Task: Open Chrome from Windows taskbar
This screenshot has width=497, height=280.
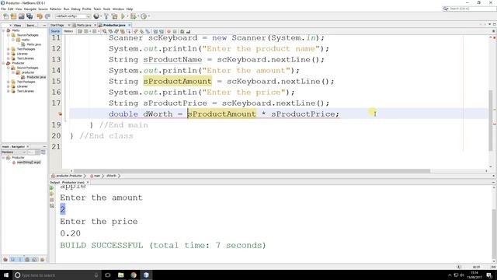Action: [134, 275]
